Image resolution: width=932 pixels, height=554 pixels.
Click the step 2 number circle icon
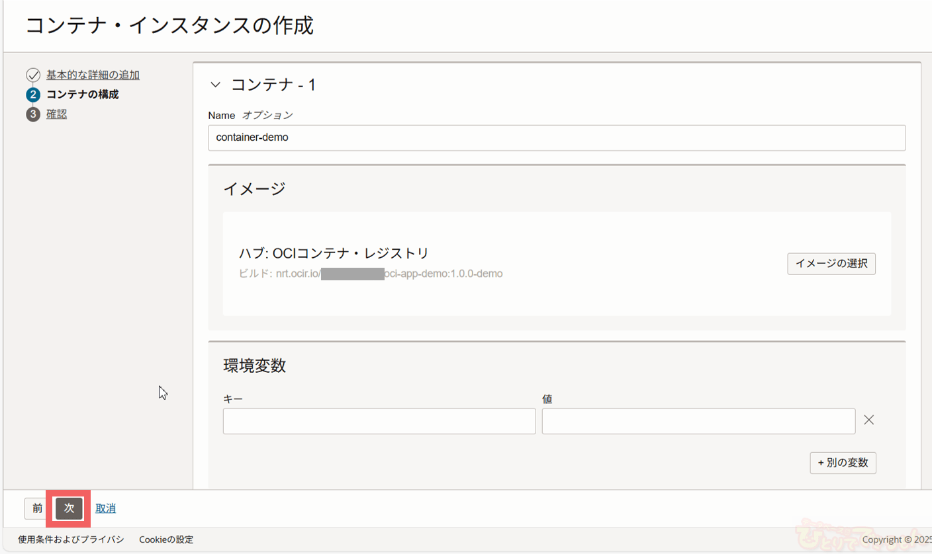(x=33, y=95)
